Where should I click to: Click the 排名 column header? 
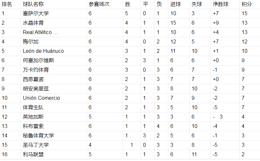(7, 4)
